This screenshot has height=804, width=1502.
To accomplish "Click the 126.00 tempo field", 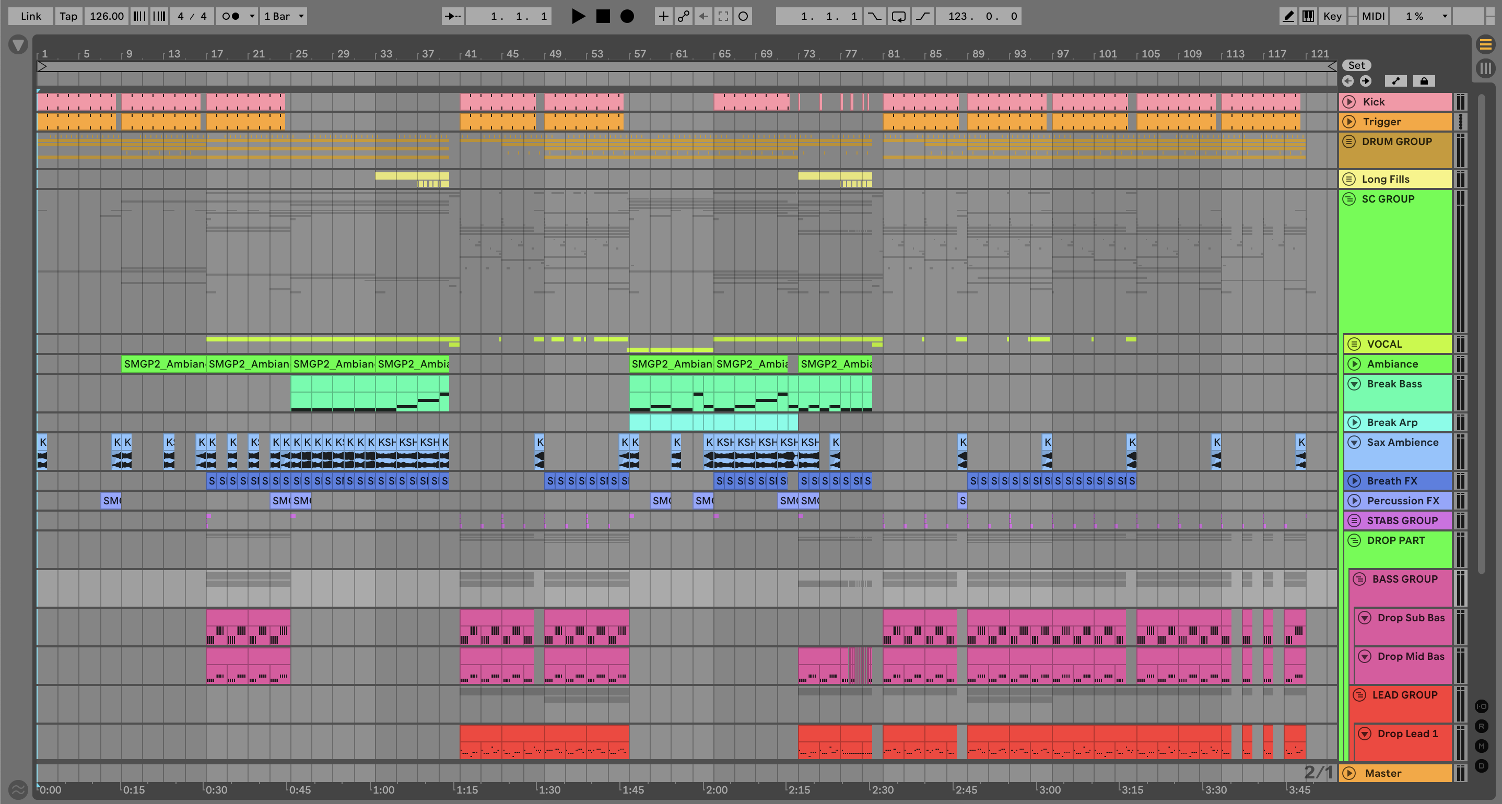I will tap(106, 16).
